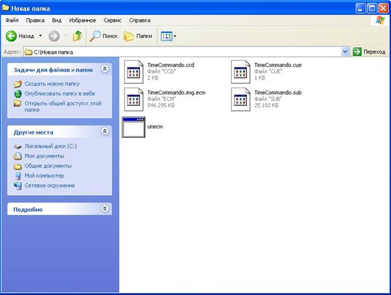The image size is (391, 295).
Task: Click the Windows flag logo
Action: point(380,20)
